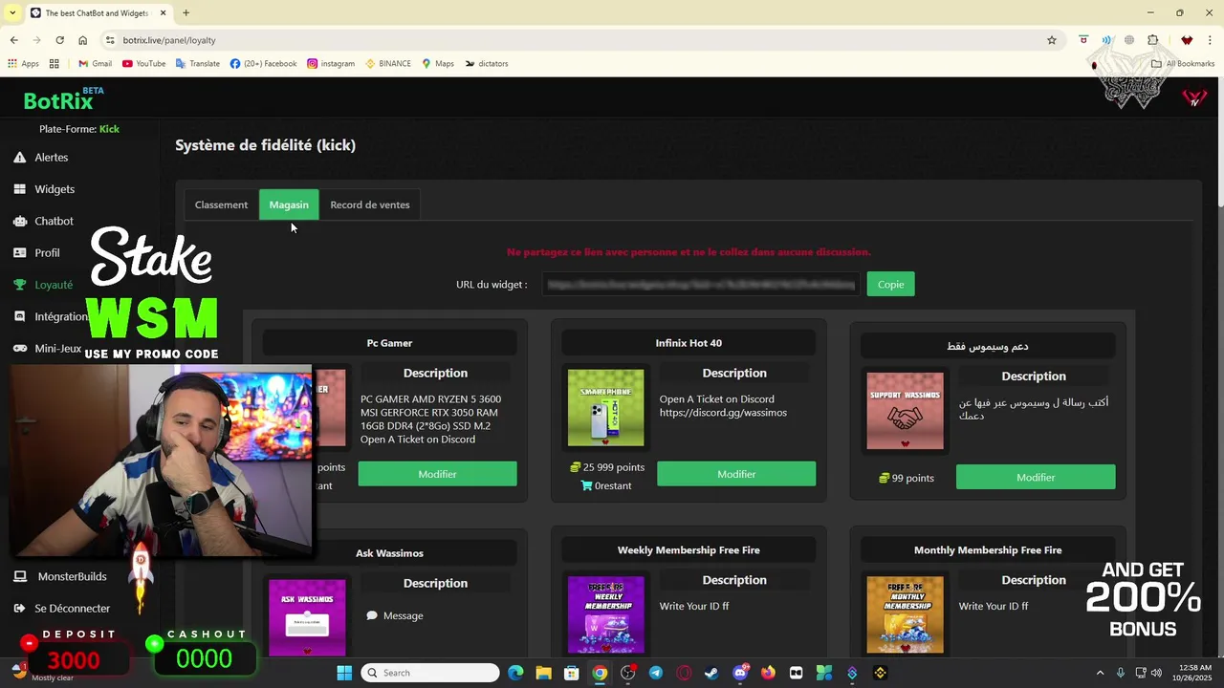Click the Infinix Hot 40 smartphone thumbnail
Screen dimensions: 1224x688
click(606, 408)
